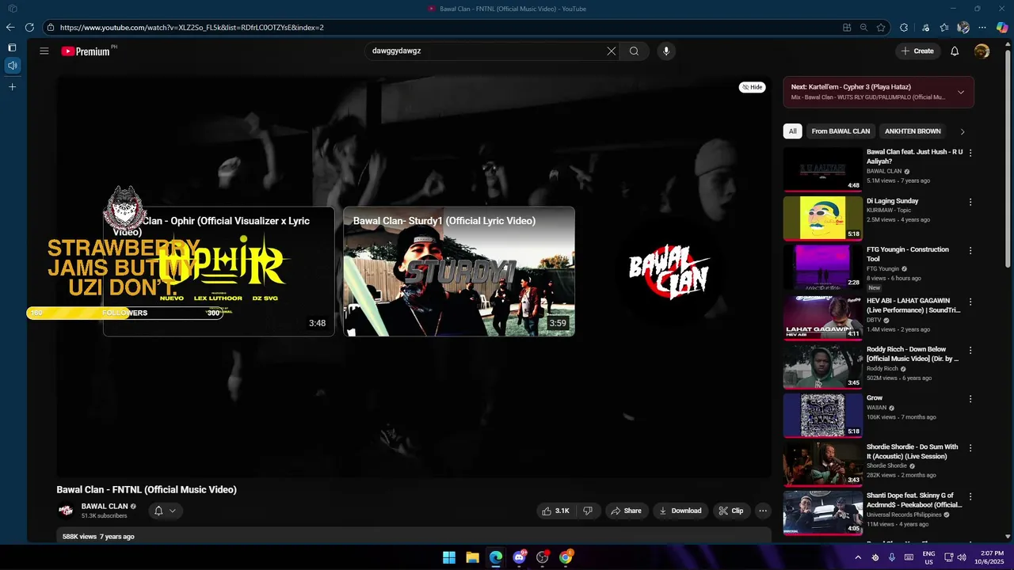This screenshot has width=1014, height=570.
Task: Open Di Laging Sunday video title
Action: click(892, 201)
